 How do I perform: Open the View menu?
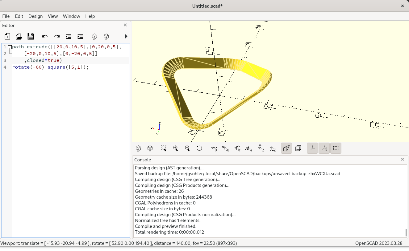[53, 16]
